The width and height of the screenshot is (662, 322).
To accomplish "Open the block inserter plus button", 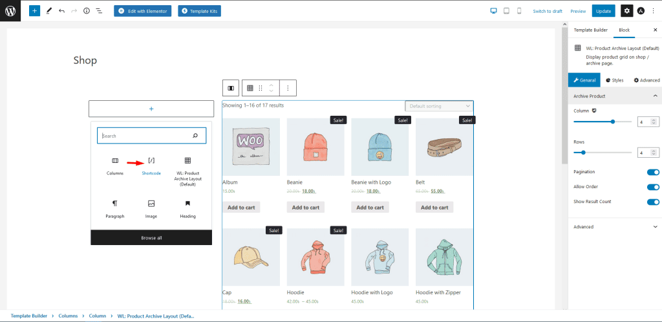I will 34,11.
